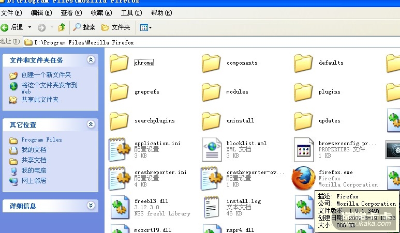Select the application.ini file icon

[120, 149]
